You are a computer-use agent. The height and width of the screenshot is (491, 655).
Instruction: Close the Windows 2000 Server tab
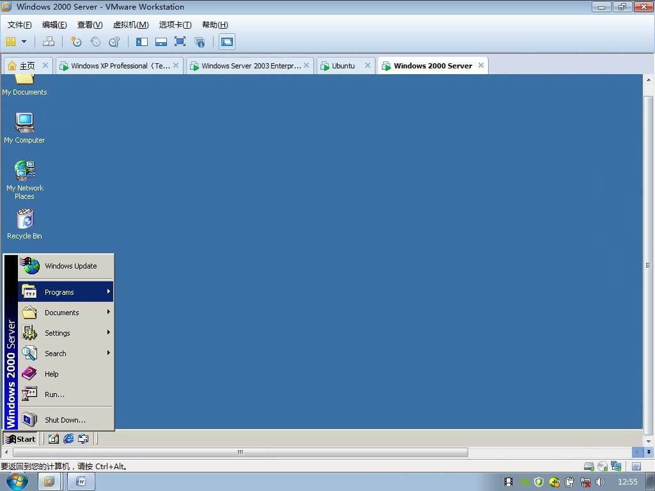click(x=481, y=65)
